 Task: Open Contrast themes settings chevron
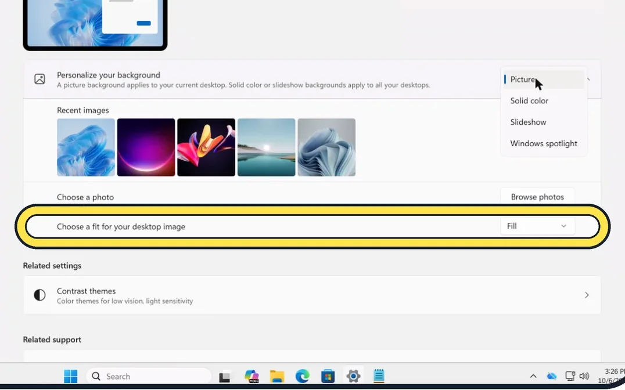pyautogui.click(x=587, y=295)
